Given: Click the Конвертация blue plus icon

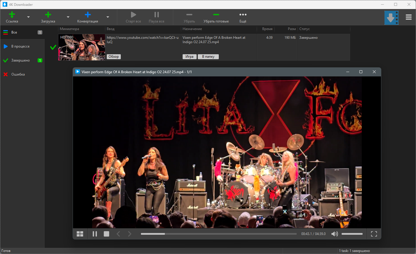Looking at the screenshot, I should point(88,15).
